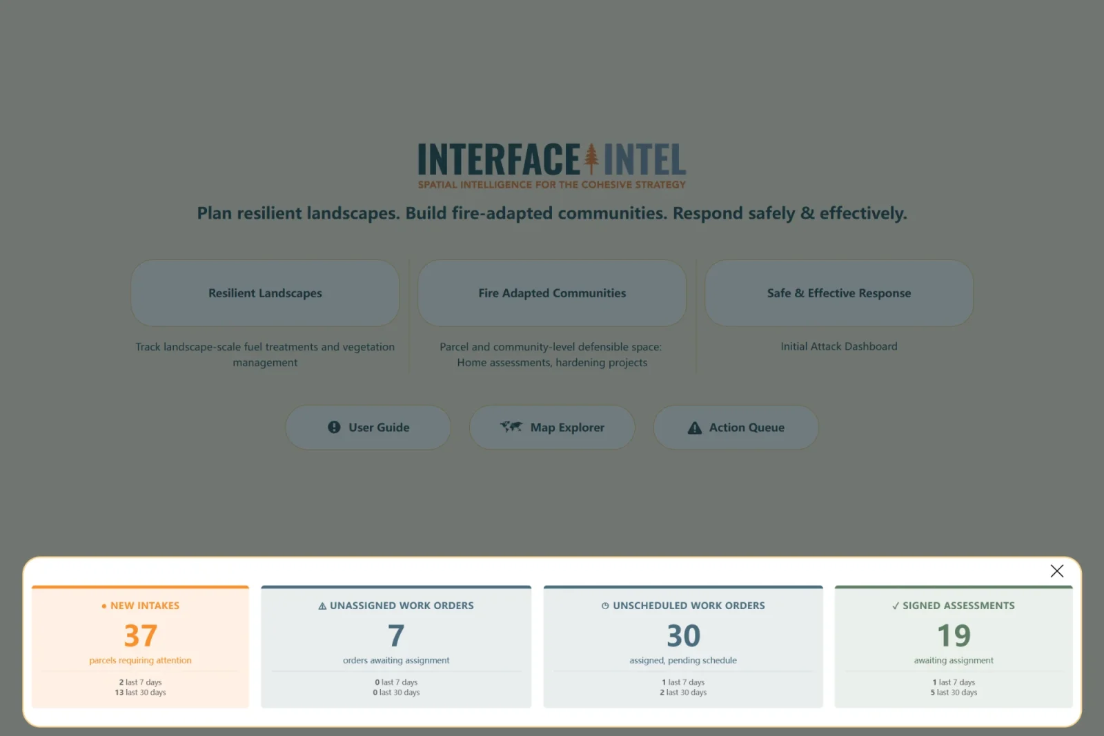
Task: Click 'orders awaiting assignment' text
Action: point(396,660)
